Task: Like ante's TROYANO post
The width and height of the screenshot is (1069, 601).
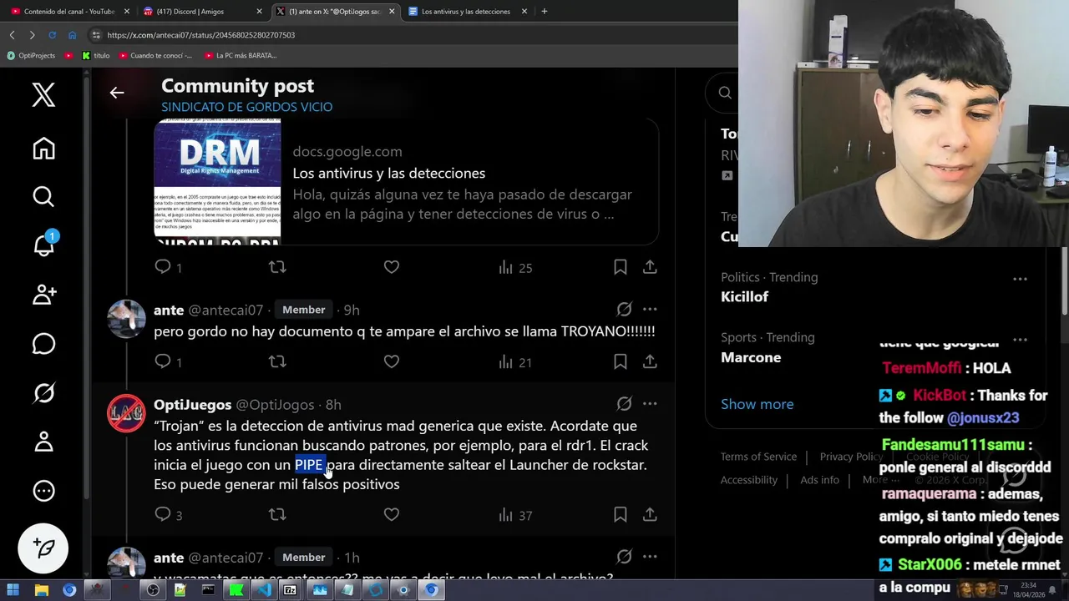Action: click(x=392, y=361)
